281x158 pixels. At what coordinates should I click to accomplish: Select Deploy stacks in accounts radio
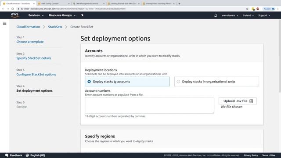[x=89, y=82]
